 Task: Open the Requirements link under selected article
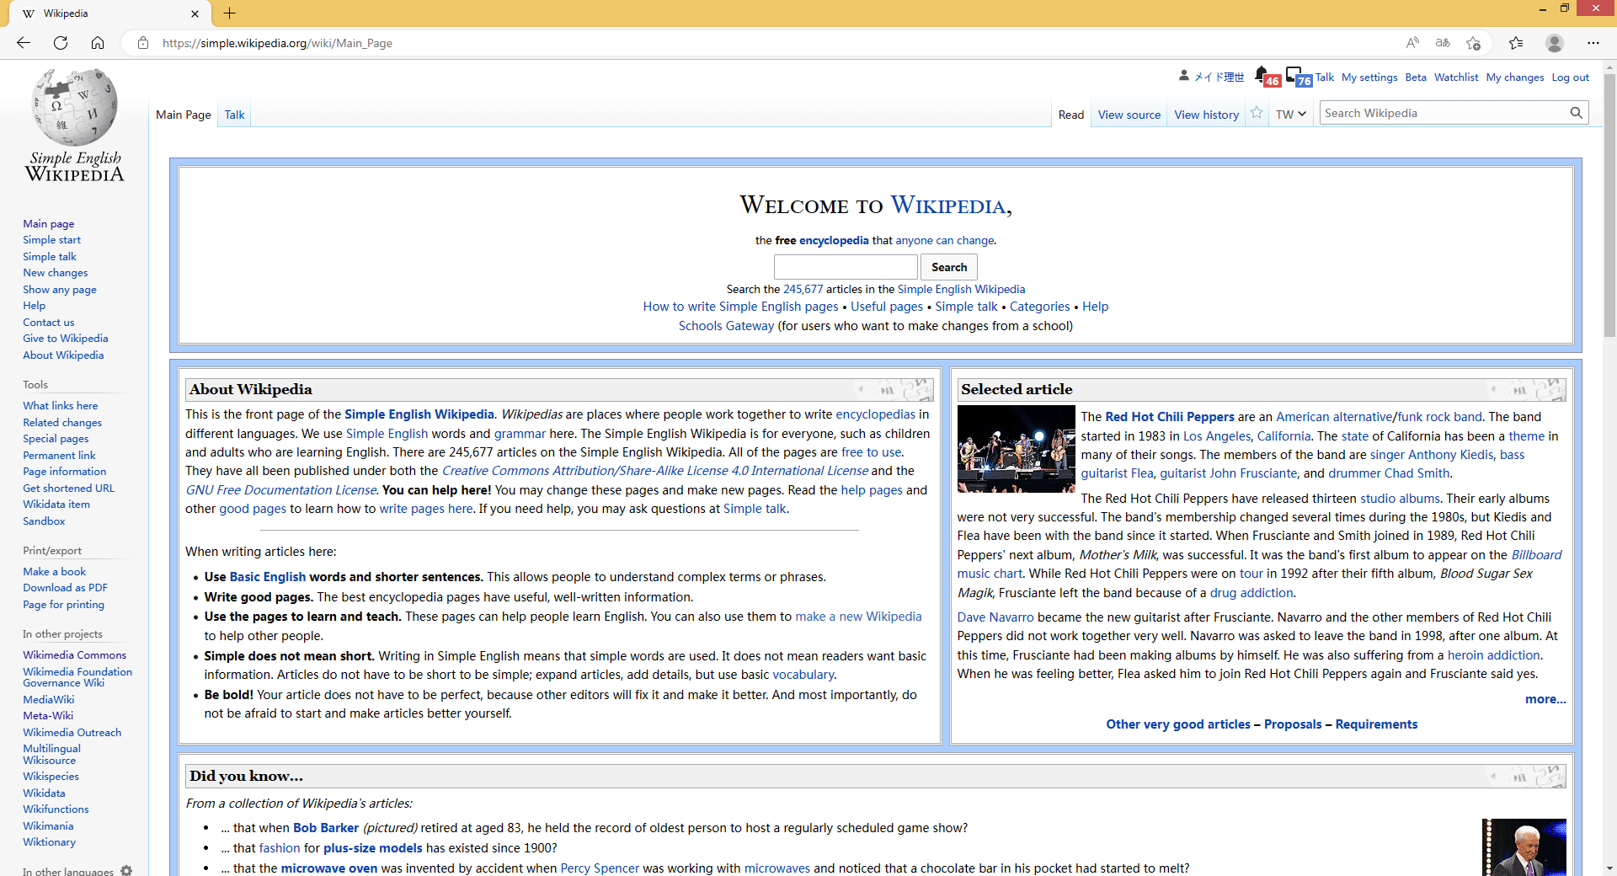point(1376,724)
